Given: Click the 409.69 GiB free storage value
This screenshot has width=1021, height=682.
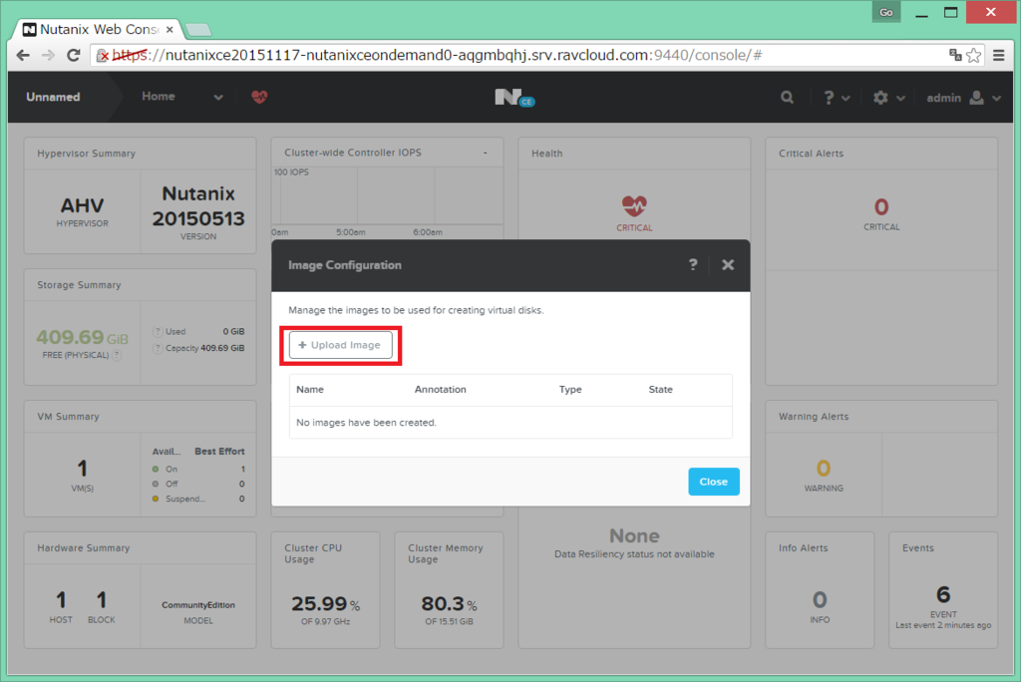Looking at the screenshot, I should coord(82,337).
